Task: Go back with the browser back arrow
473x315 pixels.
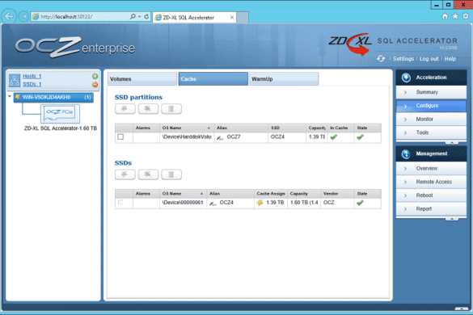Action: point(9,16)
